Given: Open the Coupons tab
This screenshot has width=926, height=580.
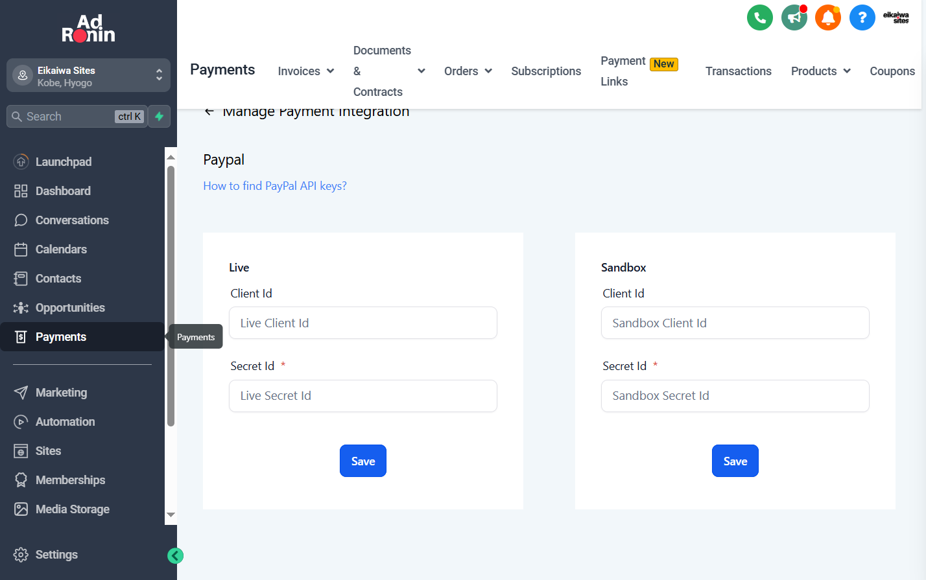Looking at the screenshot, I should point(892,71).
